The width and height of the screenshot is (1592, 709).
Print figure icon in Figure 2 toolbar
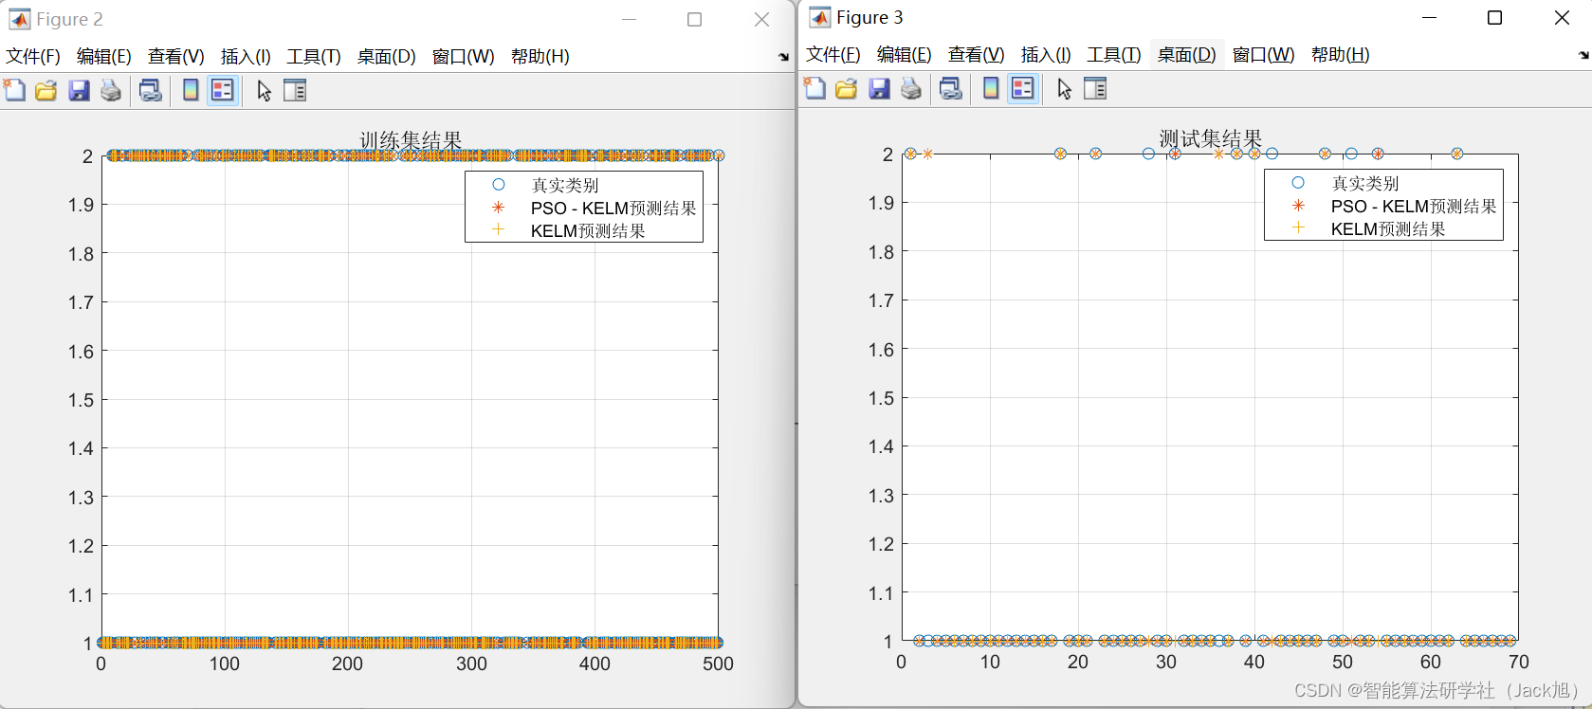(x=111, y=90)
